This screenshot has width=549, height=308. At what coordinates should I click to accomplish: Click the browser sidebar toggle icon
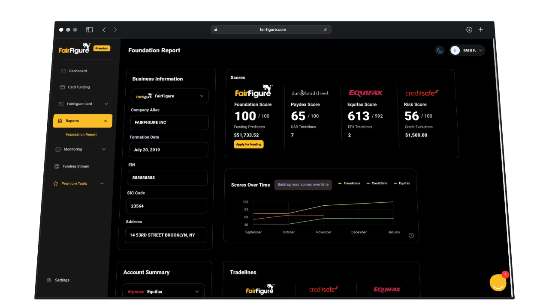point(89,30)
